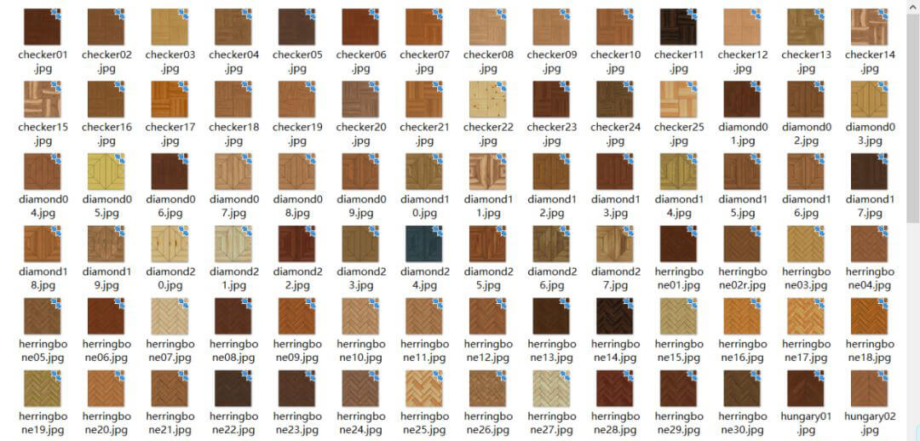Image resolution: width=920 pixels, height=441 pixels.
Task: Select the checker22.jpg light yellow texture
Action: tap(487, 99)
